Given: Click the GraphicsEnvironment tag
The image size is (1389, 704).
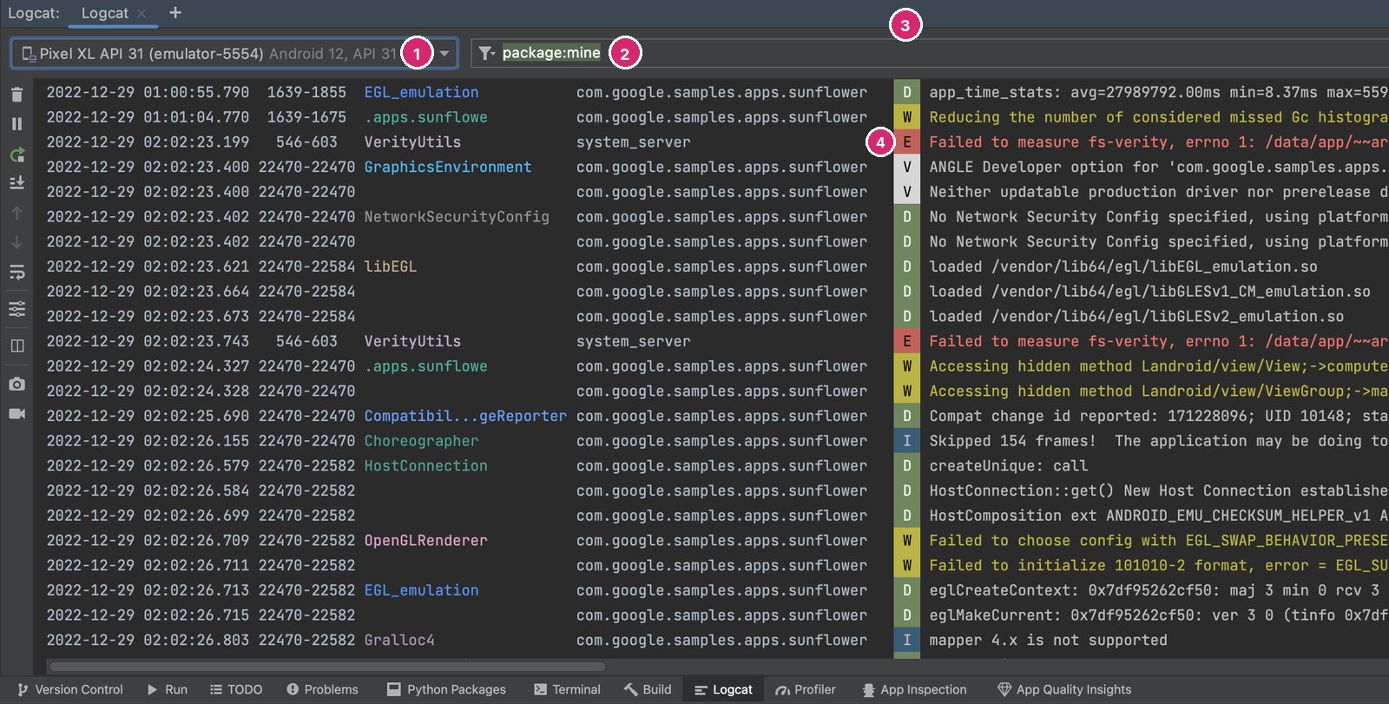Looking at the screenshot, I should click(448, 167).
